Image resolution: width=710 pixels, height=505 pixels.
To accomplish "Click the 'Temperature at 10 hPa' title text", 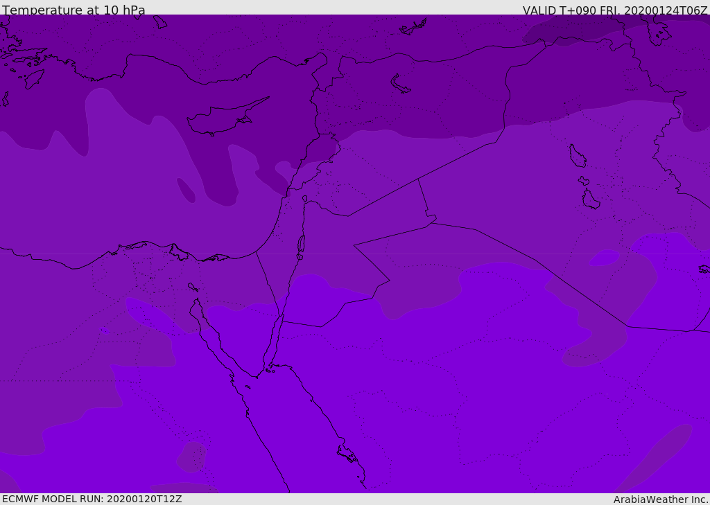I will click(x=73, y=10).
